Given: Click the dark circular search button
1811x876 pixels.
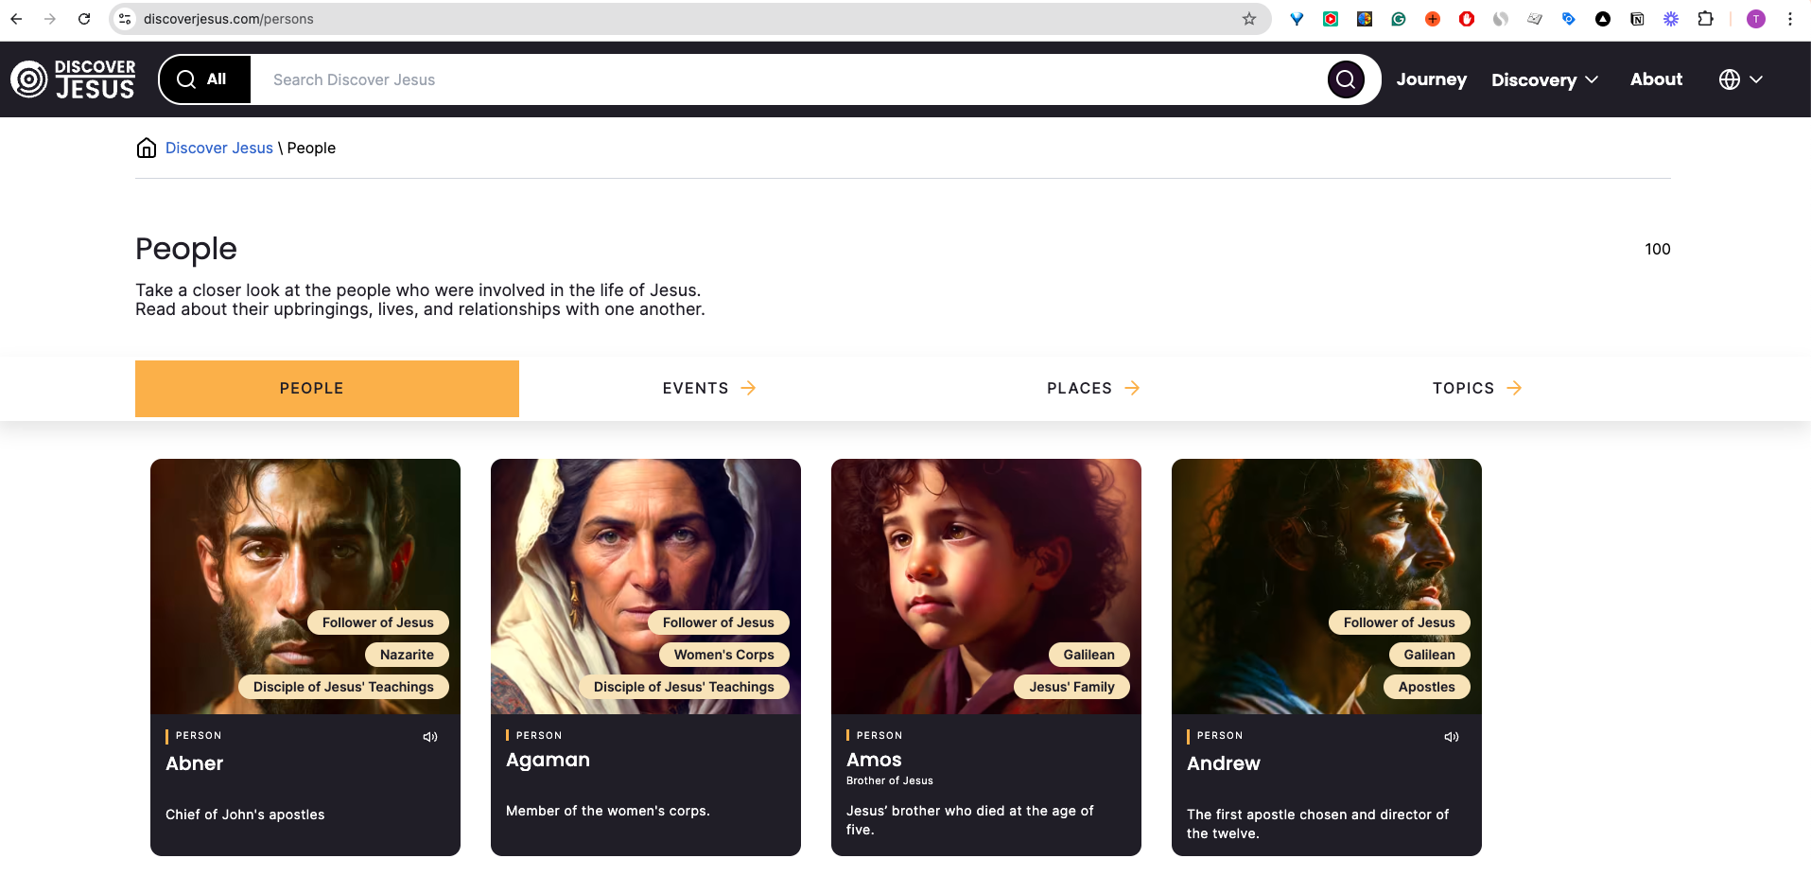Looking at the screenshot, I should click(x=1346, y=79).
